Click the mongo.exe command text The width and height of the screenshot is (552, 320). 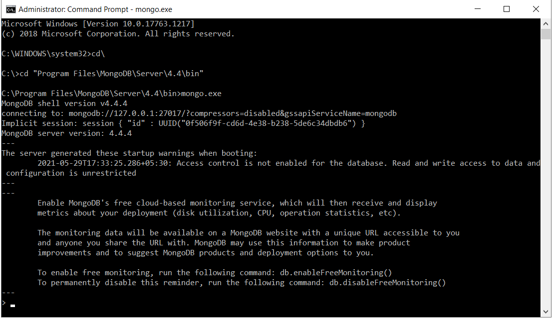(x=201, y=94)
